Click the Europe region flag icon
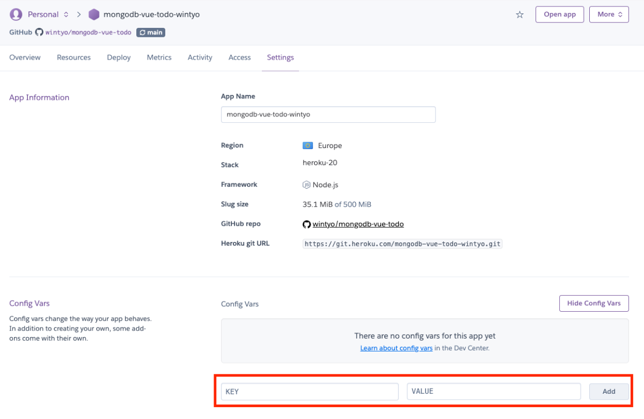Viewport: 644px width, 419px height. [x=308, y=145]
